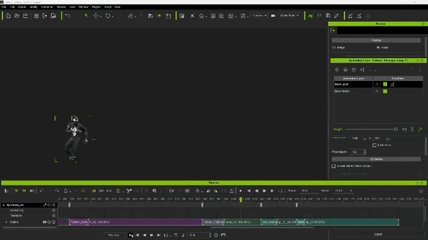Open the Plugins menu
This screenshot has height=240, width=428.
(x=96, y=7)
